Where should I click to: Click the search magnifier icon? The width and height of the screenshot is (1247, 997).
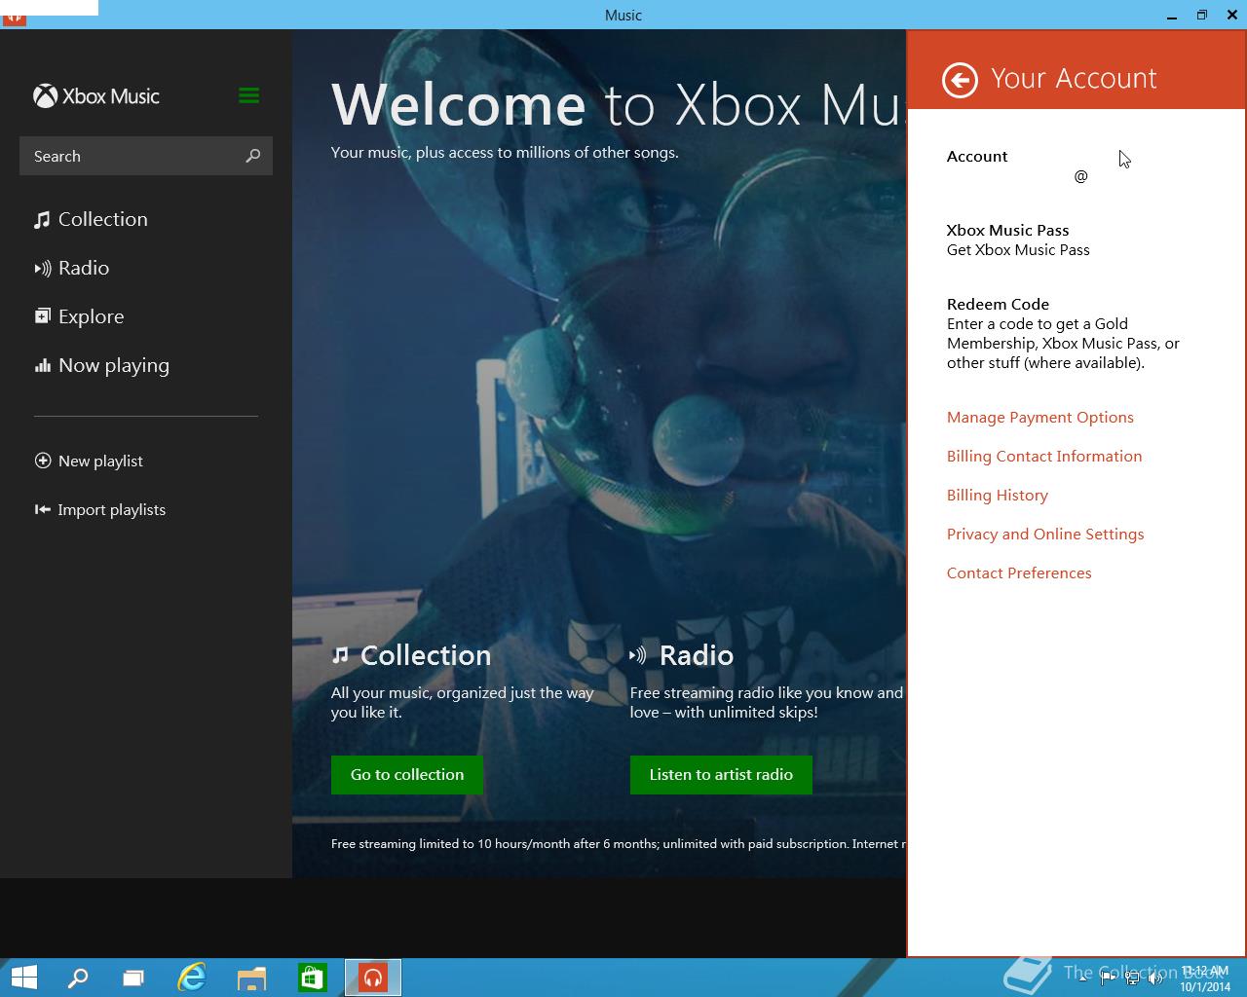coord(253,156)
